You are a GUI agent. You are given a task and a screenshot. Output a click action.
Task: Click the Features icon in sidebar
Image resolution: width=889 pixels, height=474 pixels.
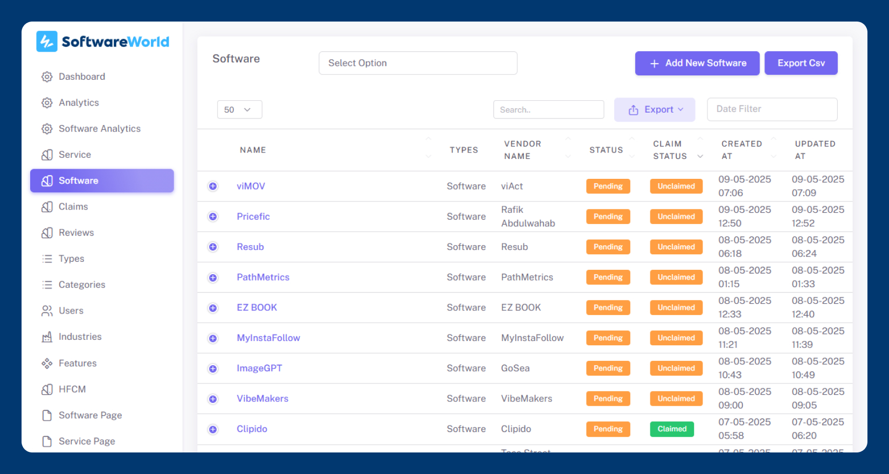(x=47, y=363)
